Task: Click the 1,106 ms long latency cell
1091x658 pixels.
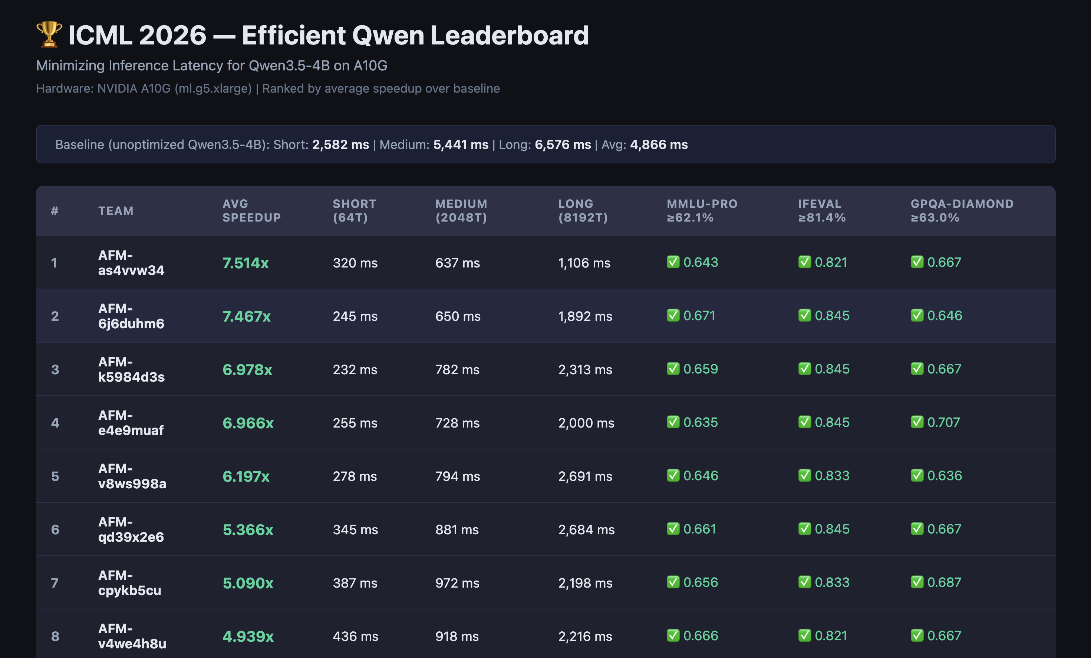Action: click(584, 263)
